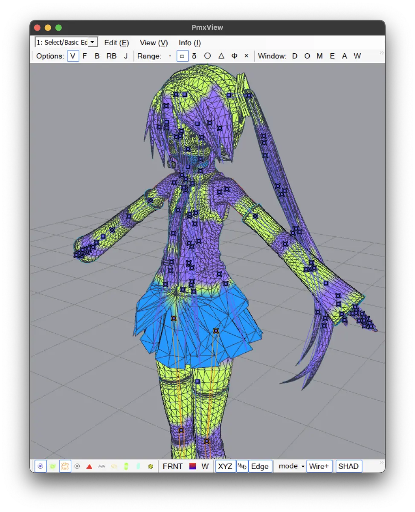Click the × range selection option

(x=246, y=56)
